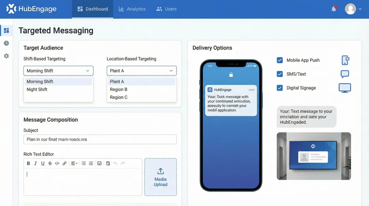Insert an image via the editor toolbar

point(99,163)
